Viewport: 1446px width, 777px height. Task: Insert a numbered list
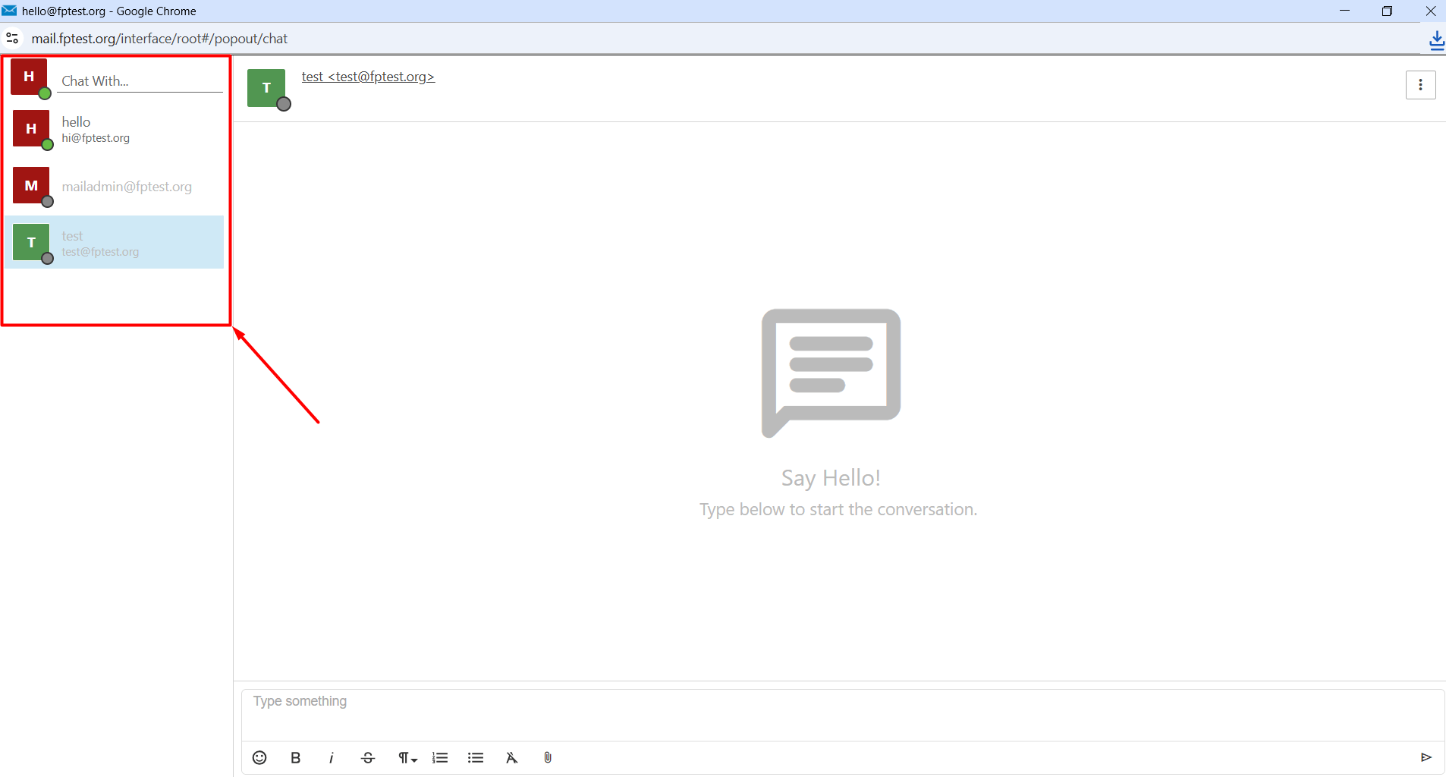click(x=440, y=757)
